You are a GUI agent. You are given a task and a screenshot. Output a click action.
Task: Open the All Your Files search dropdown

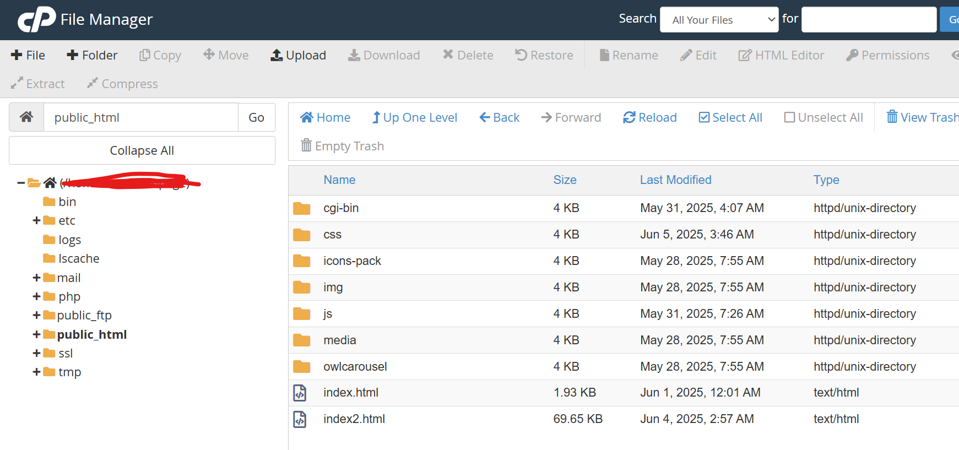click(x=719, y=20)
